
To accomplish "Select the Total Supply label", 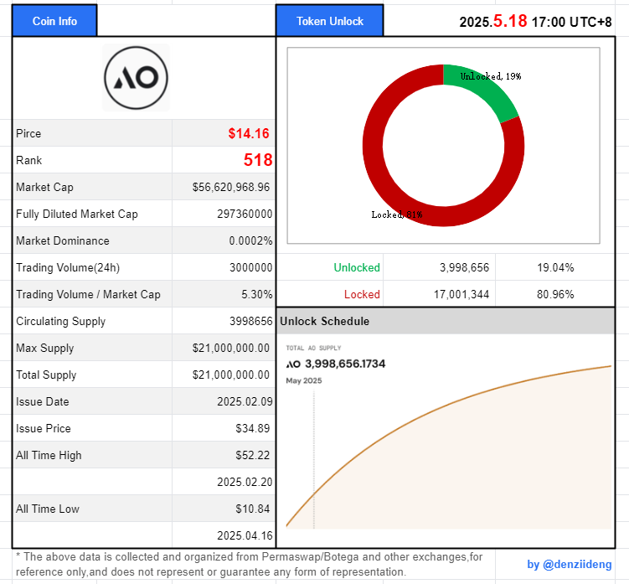I will point(46,375).
